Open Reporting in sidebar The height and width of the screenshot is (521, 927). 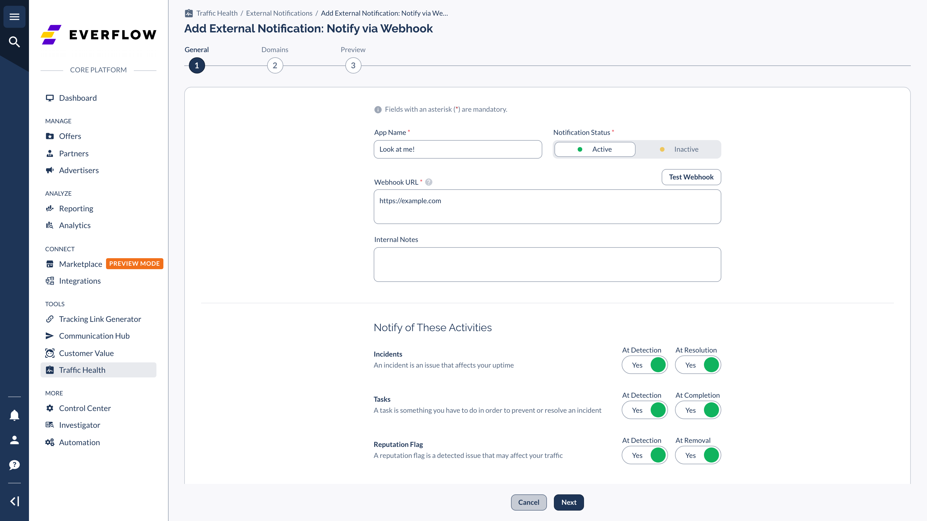(76, 208)
